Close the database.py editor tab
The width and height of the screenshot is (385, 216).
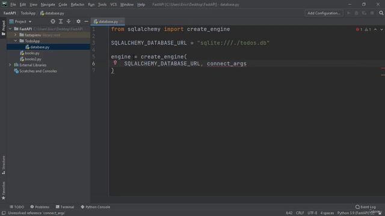coord(122,22)
